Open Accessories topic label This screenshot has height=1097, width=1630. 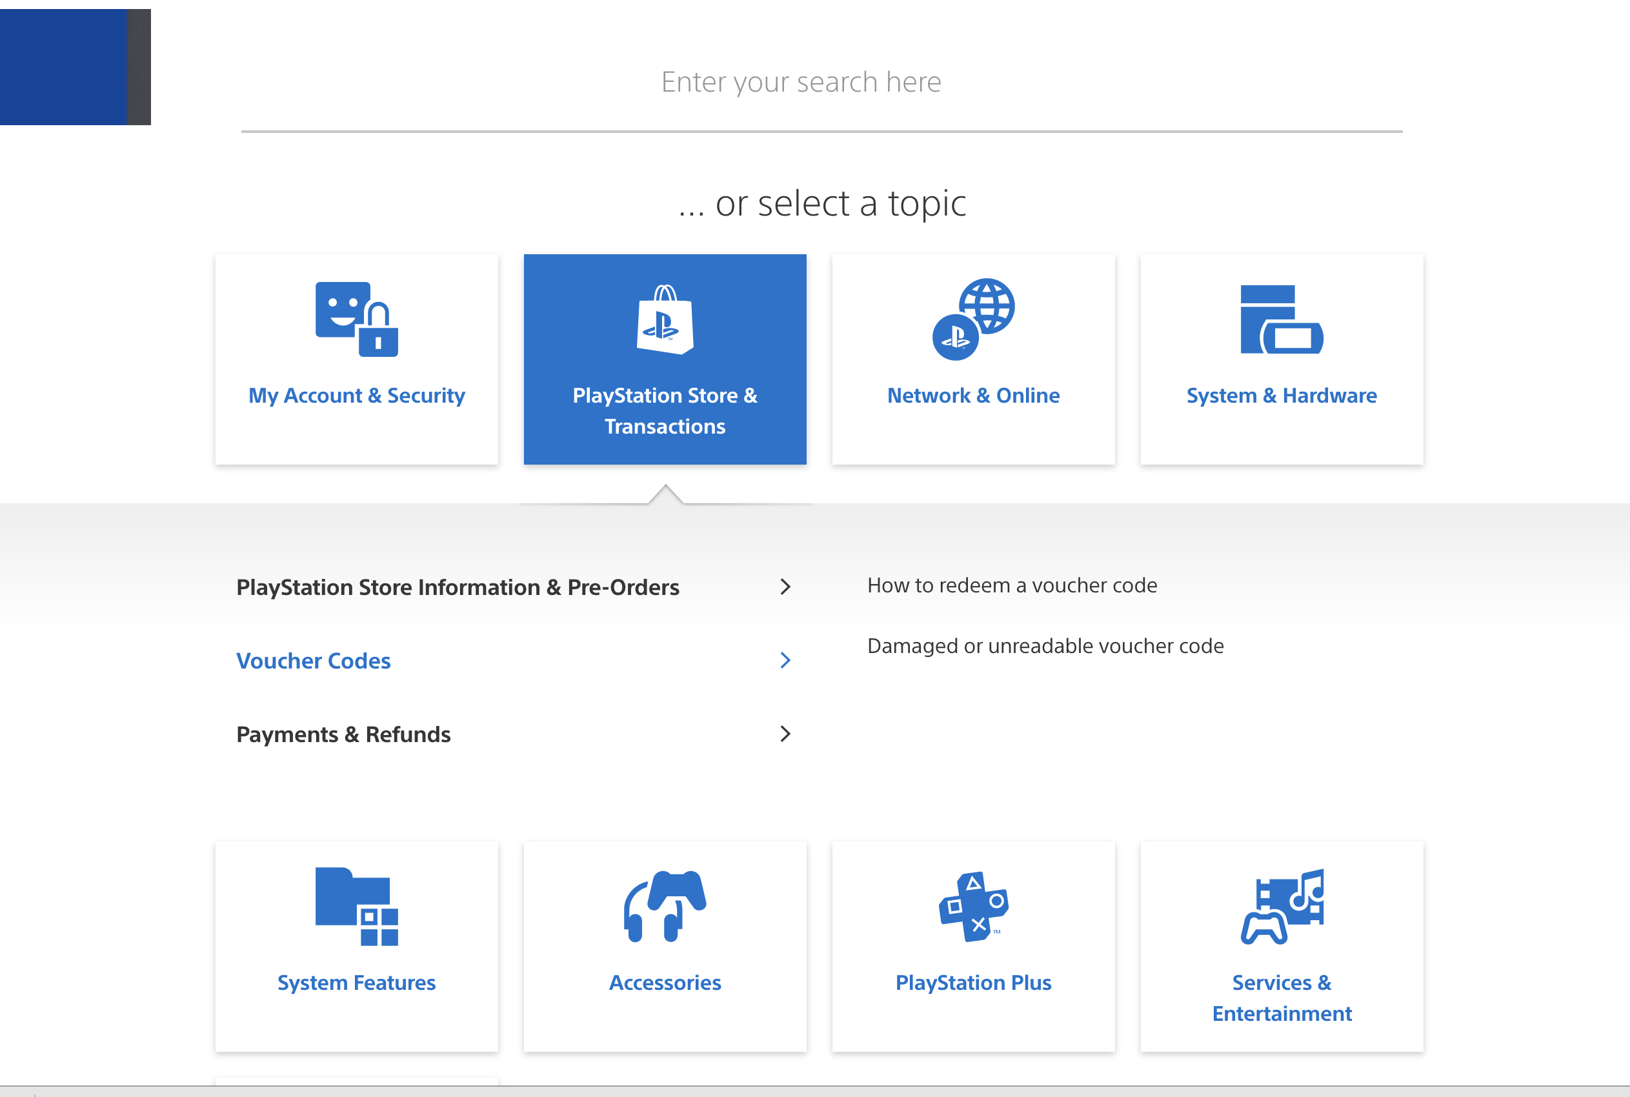coord(665,982)
